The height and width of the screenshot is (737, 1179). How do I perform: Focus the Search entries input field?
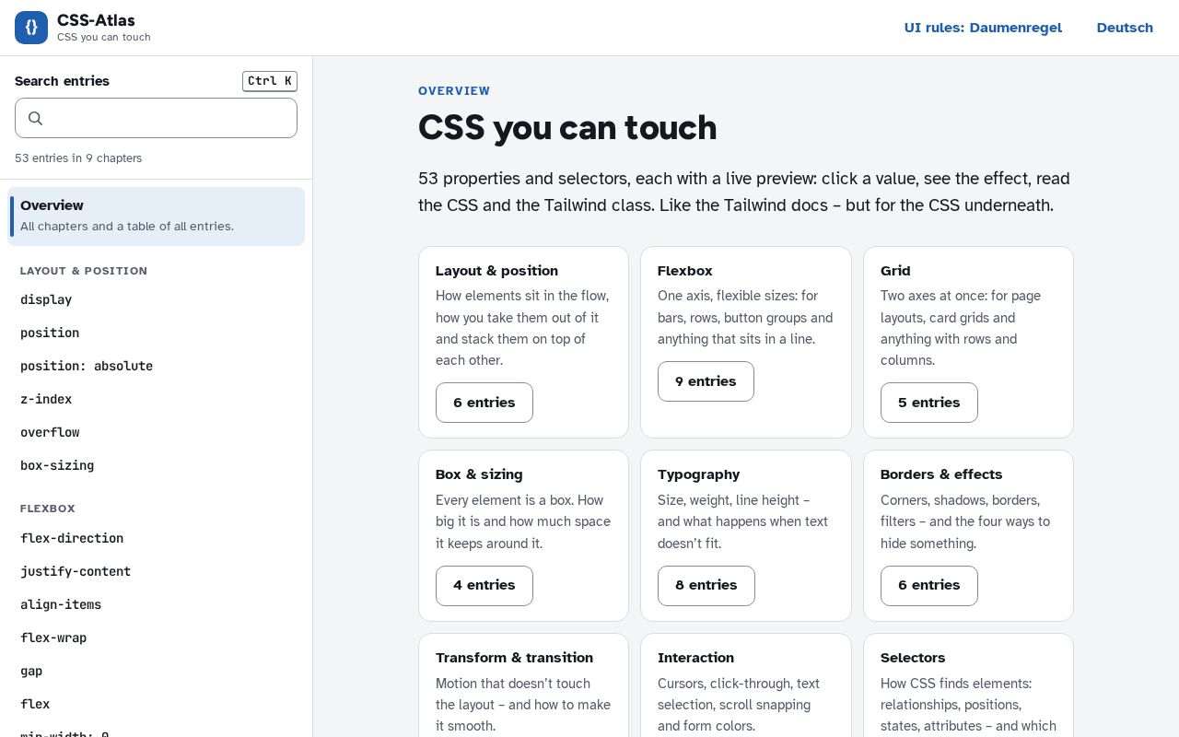[x=156, y=118]
